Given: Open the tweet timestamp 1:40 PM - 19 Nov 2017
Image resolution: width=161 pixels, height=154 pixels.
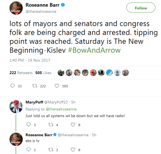Looking at the screenshot, I should point(30,60).
